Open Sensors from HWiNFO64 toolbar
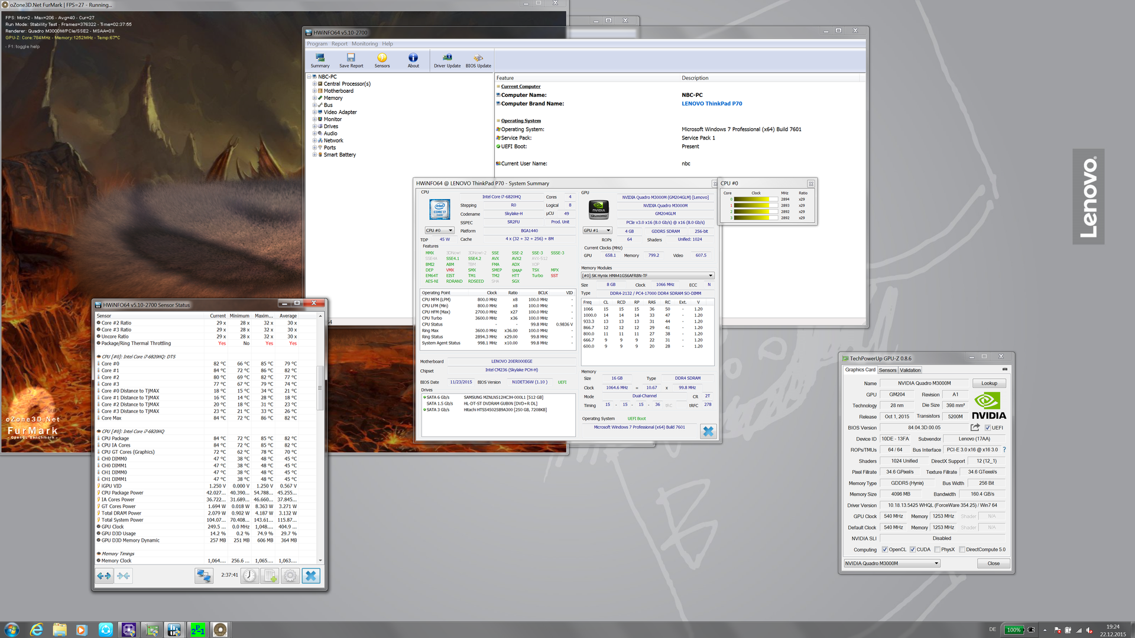 [382, 60]
